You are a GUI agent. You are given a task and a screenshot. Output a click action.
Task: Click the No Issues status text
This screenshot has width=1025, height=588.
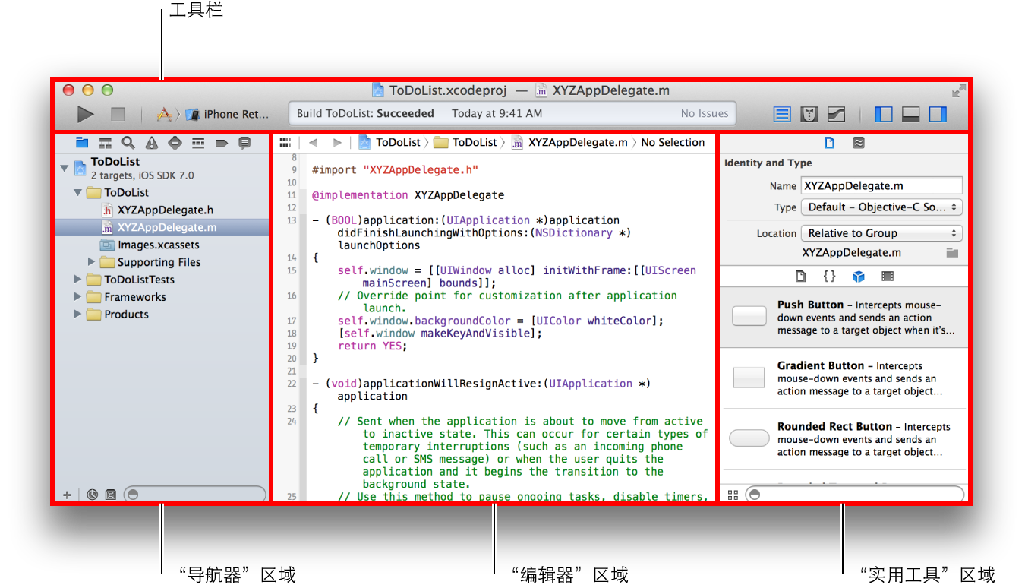(x=705, y=114)
